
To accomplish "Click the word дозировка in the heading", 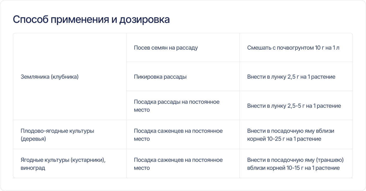I will click(x=145, y=20).
